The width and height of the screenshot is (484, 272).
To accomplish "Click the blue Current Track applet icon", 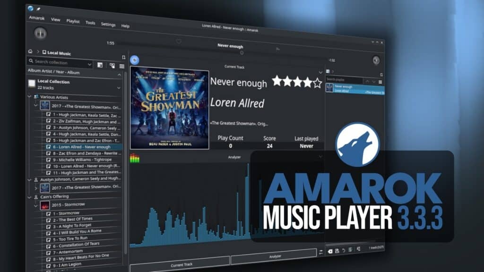I will coord(134,60).
